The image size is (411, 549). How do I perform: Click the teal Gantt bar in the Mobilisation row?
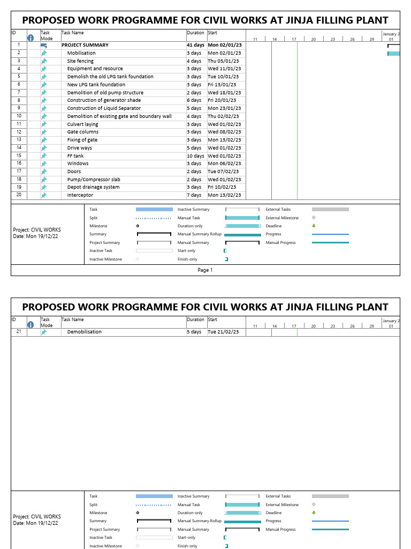[x=393, y=54]
